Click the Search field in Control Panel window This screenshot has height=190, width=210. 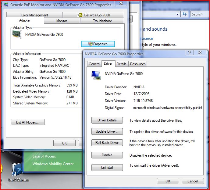click(200, 14)
